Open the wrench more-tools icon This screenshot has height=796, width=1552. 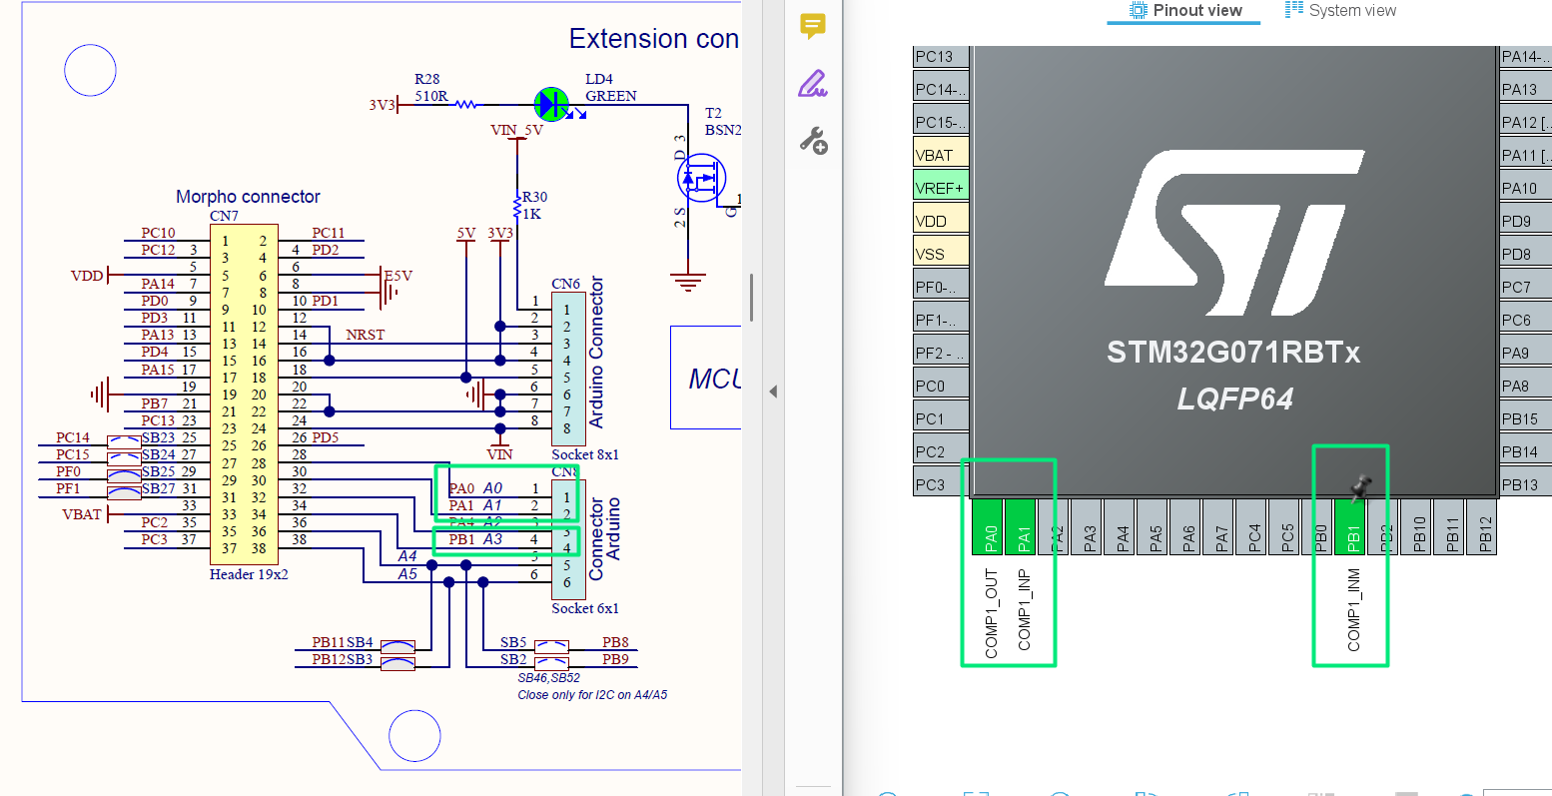point(813,141)
